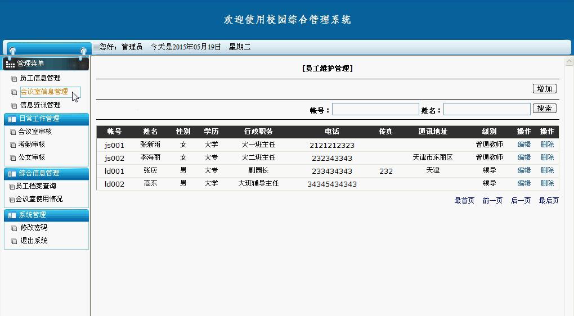This screenshot has width=574, height=316.
Task: Click the 系统管理 section icon
Action: point(12,215)
